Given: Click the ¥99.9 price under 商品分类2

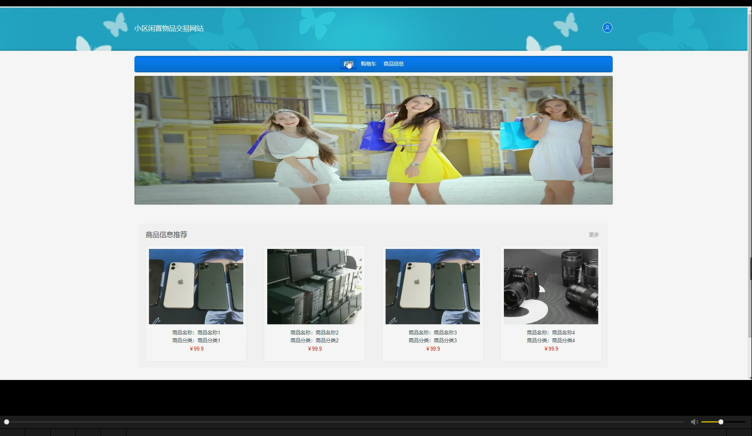Looking at the screenshot, I should (315, 349).
